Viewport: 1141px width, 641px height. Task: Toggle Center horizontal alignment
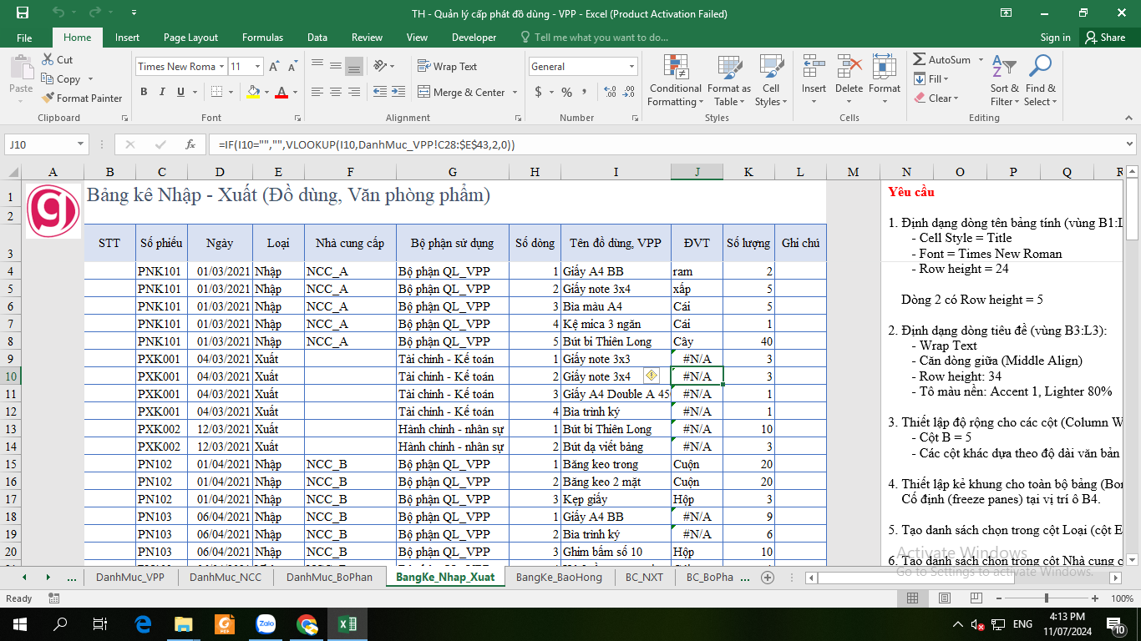click(x=334, y=92)
